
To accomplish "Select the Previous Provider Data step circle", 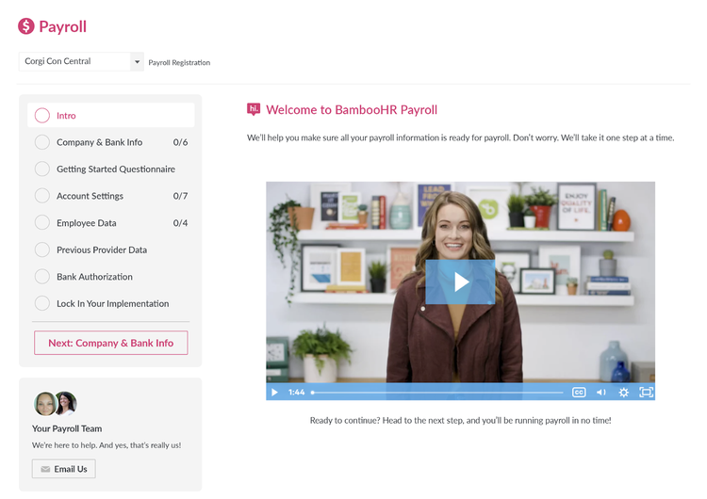I will pyautogui.click(x=41, y=250).
